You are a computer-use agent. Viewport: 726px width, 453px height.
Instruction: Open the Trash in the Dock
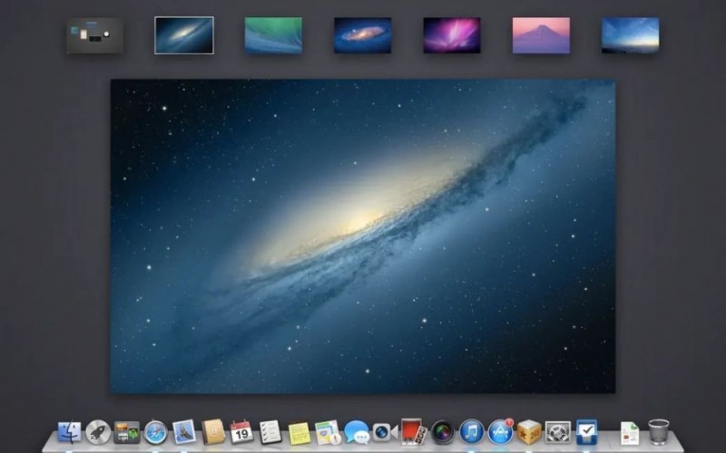click(x=659, y=432)
